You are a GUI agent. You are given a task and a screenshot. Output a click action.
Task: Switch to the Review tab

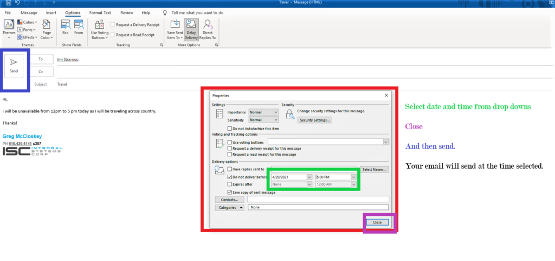(127, 12)
